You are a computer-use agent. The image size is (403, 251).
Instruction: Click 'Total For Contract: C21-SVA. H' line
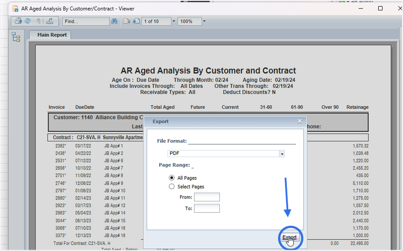coord(82,243)
